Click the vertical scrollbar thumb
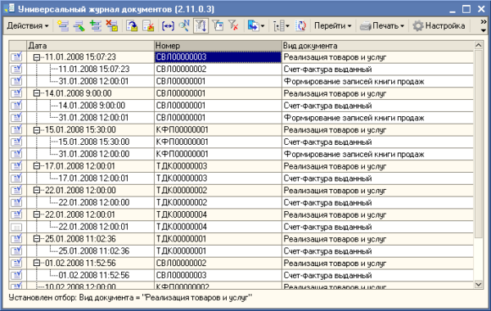 pos(479,144)
